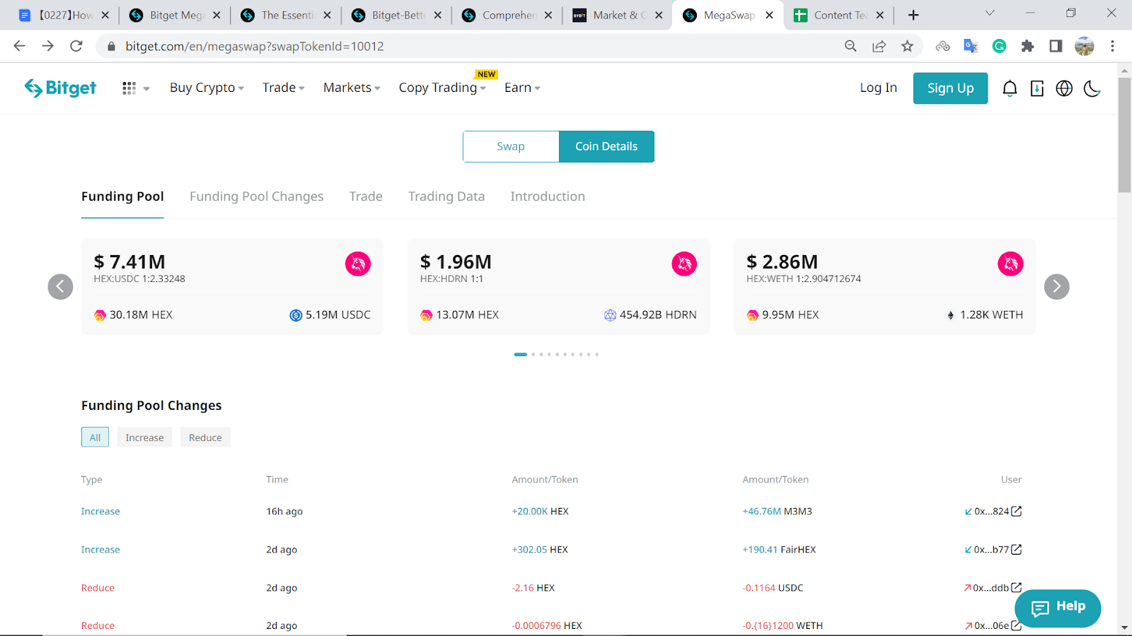Select the Reduce filter
Viewport: 1132px width, 636px height.
205,437
